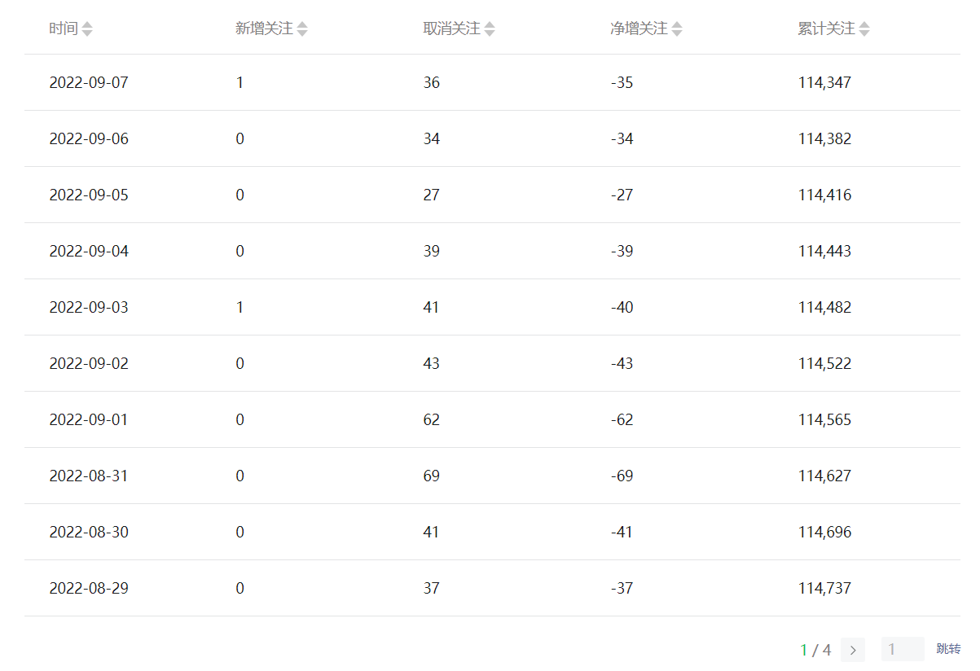Sort by 累计关注 sort icon
The width and height of the screenshot is (980, 671).
click(x=864, y=29)
